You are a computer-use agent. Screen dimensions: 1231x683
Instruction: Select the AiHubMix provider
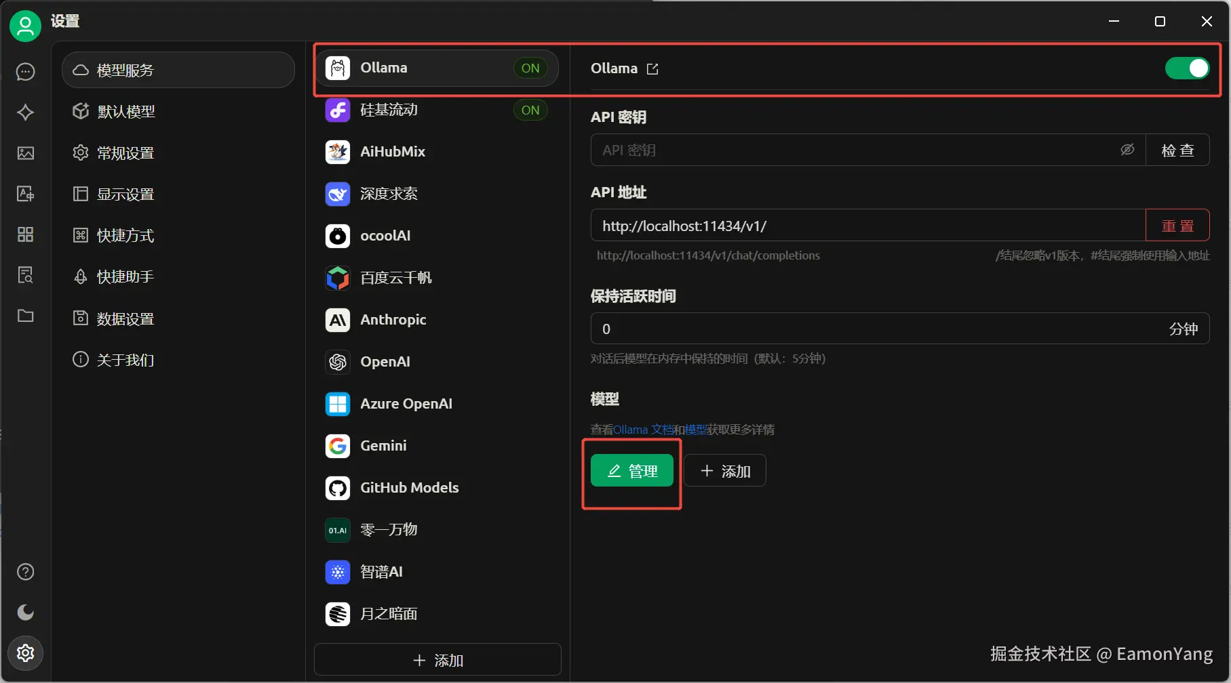[x=437, y=152]
